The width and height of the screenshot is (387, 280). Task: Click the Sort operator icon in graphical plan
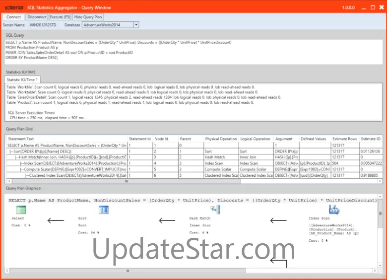click(x=103, y=210)
